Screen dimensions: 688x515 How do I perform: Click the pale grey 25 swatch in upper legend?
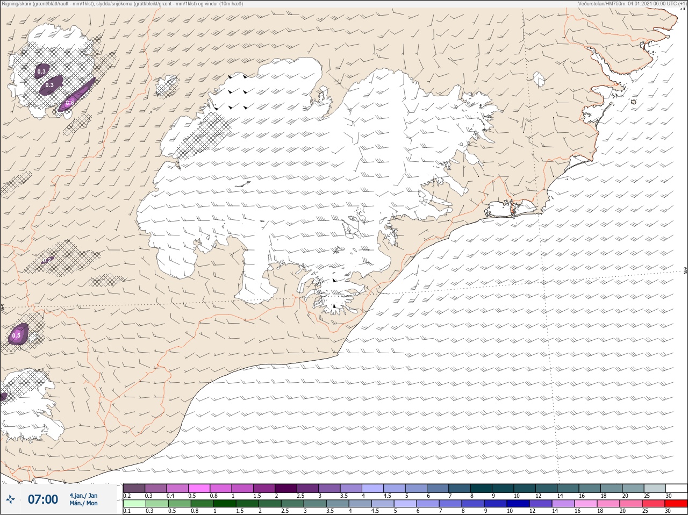click(x=655, y=488)
